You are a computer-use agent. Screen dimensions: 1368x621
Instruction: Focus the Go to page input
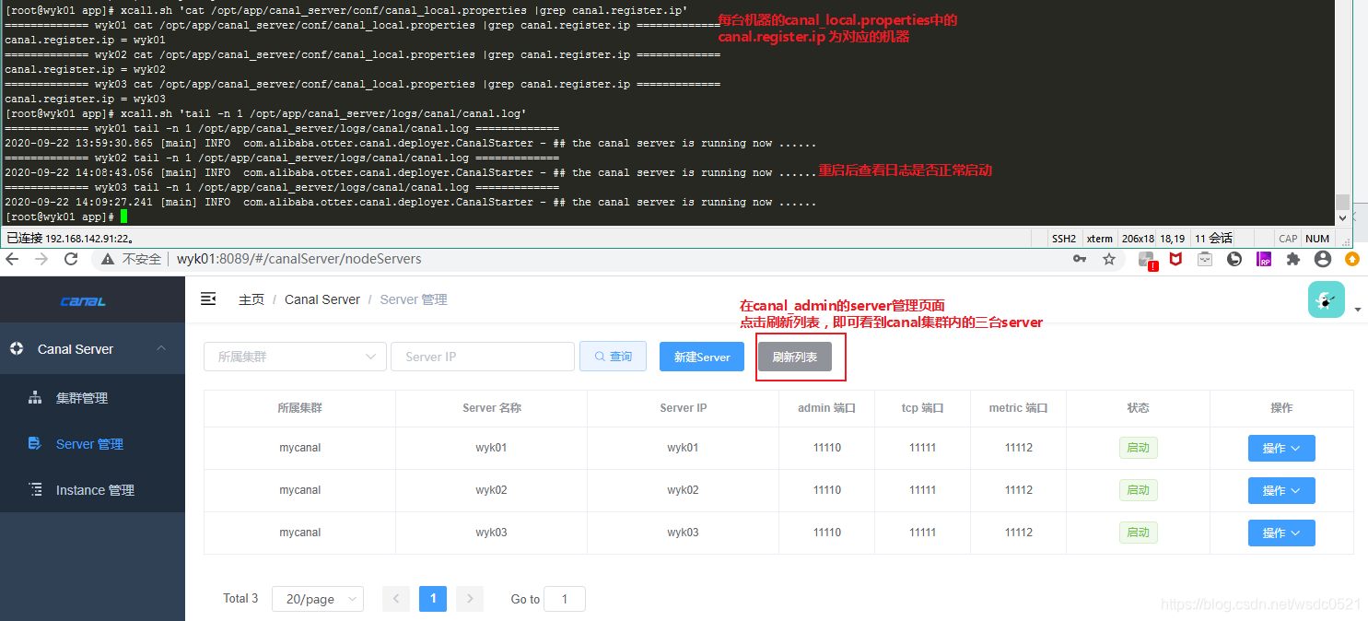565,599
